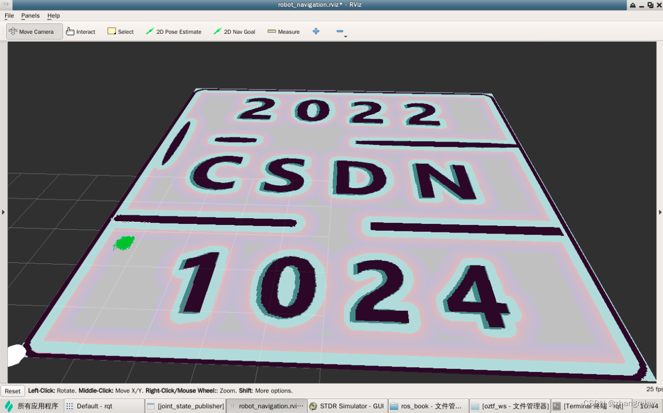Image resolution: width=663 pixels, height=413 pixels.
Task: Open the Help menu
Action: pyautogui.click(x=54, y=16)
